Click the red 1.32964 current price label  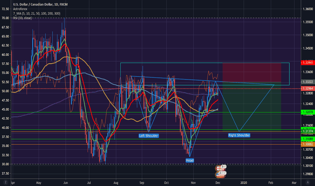[x=307, y=89]
